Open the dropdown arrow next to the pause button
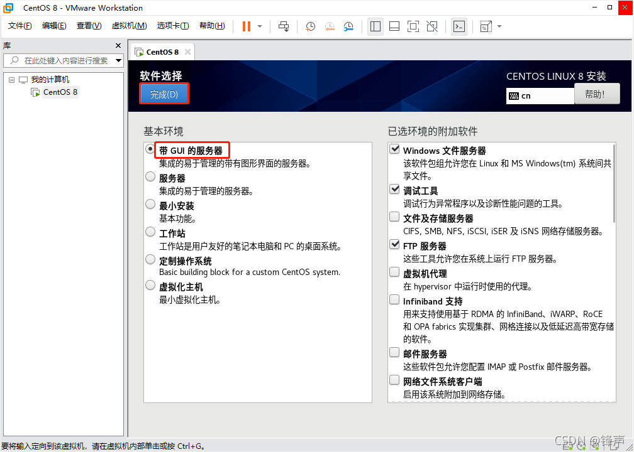Viewport: 634px width, 452px height. pos(260,26)
